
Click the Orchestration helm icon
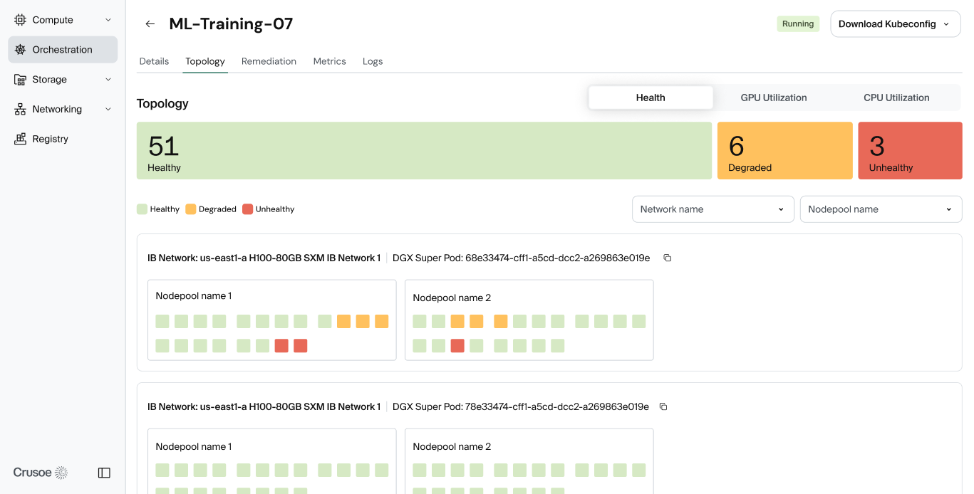coord(20,50)
